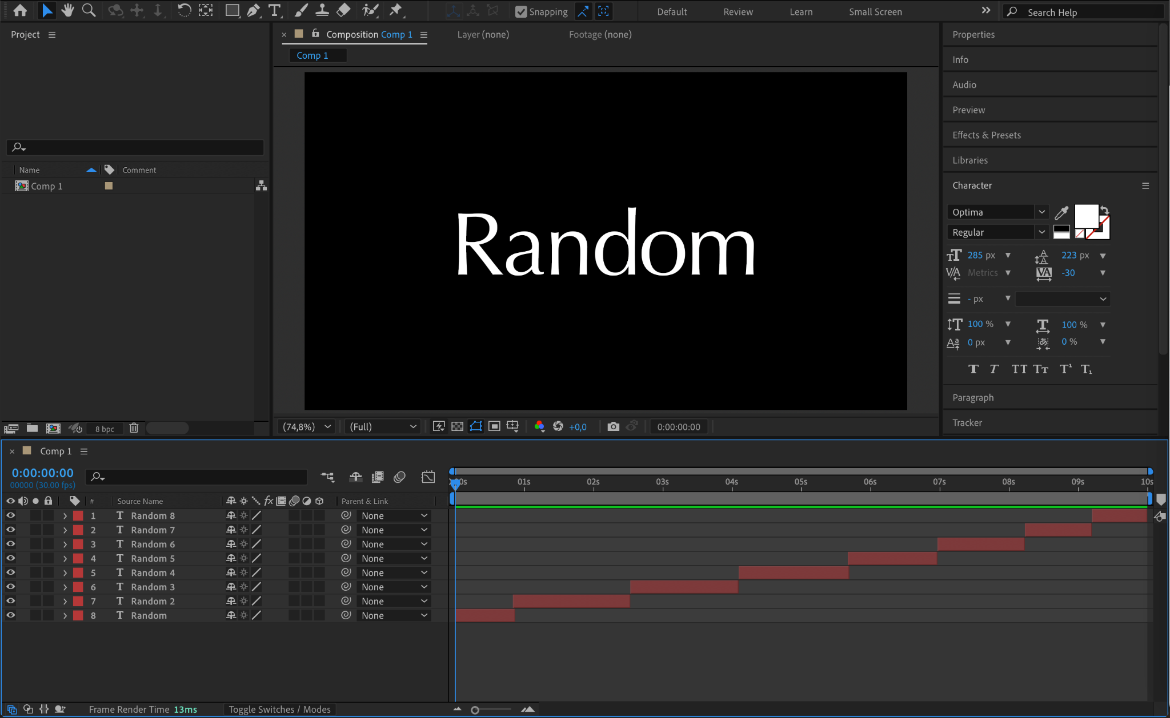The image size is (1170, 718).
Task: Switch to the Review workspace
Action: [738, 11]
